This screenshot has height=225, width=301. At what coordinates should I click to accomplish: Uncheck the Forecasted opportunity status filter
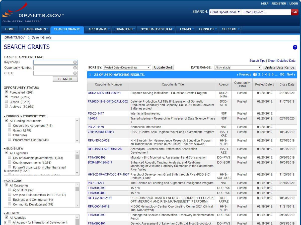(x=6, y=91)
